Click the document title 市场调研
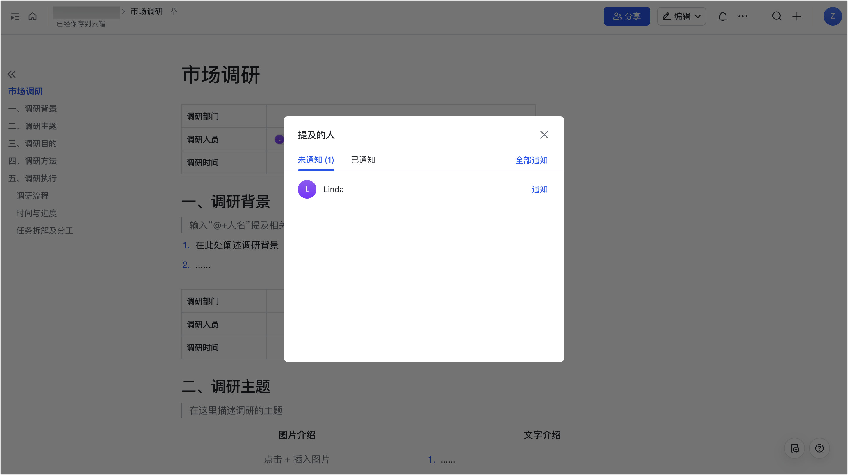 220,75
